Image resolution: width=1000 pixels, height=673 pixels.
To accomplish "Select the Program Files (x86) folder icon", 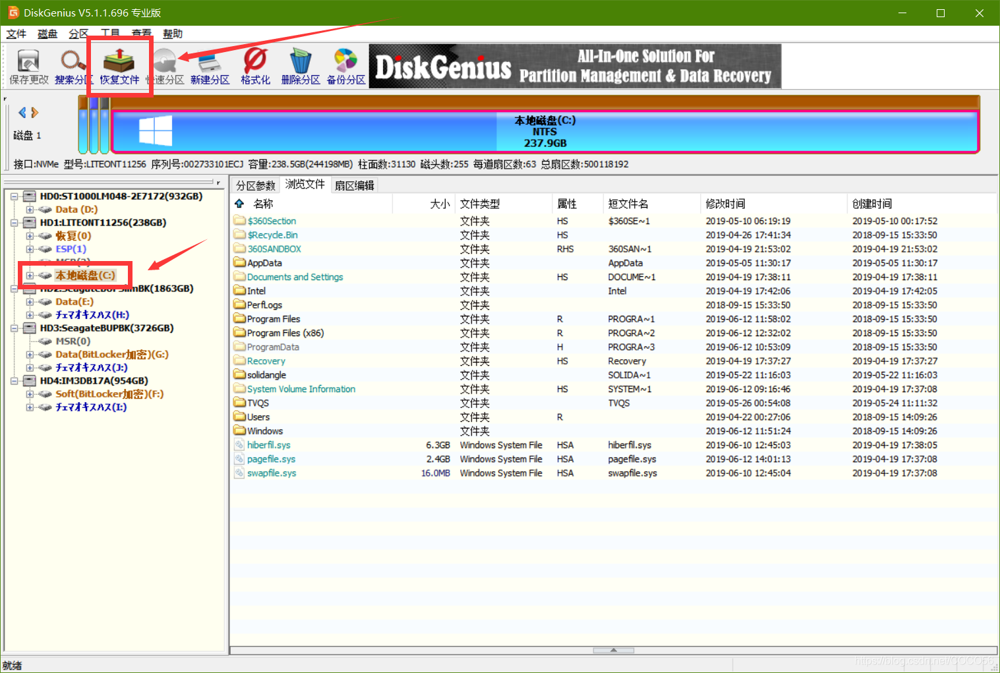I will coord(239,333).
